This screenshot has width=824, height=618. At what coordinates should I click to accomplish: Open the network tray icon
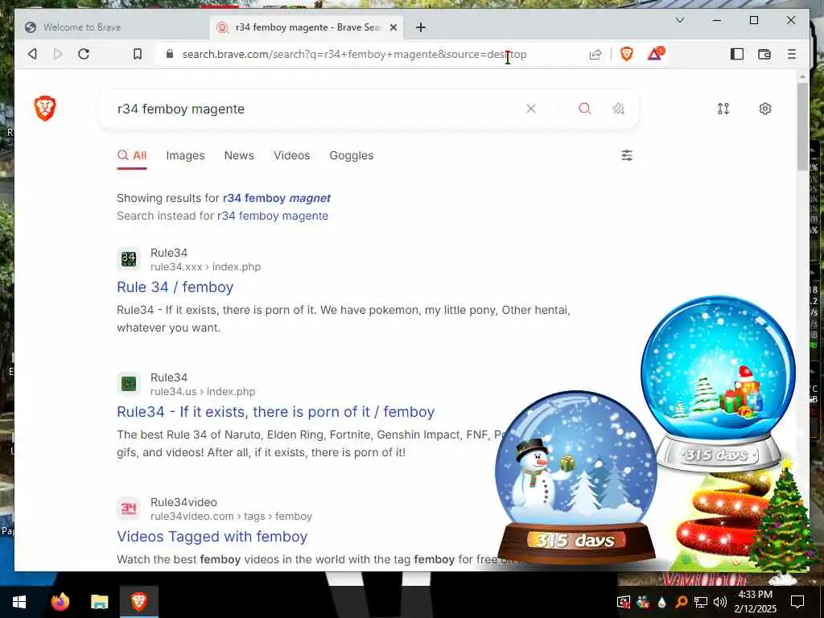pos(701,602)
